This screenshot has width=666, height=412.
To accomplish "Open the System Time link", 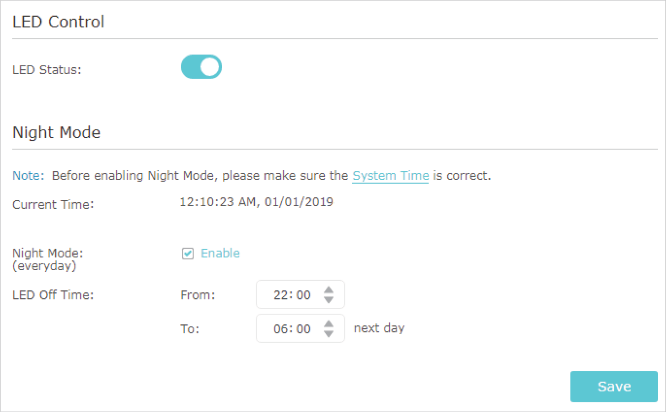I will [391, 176].
